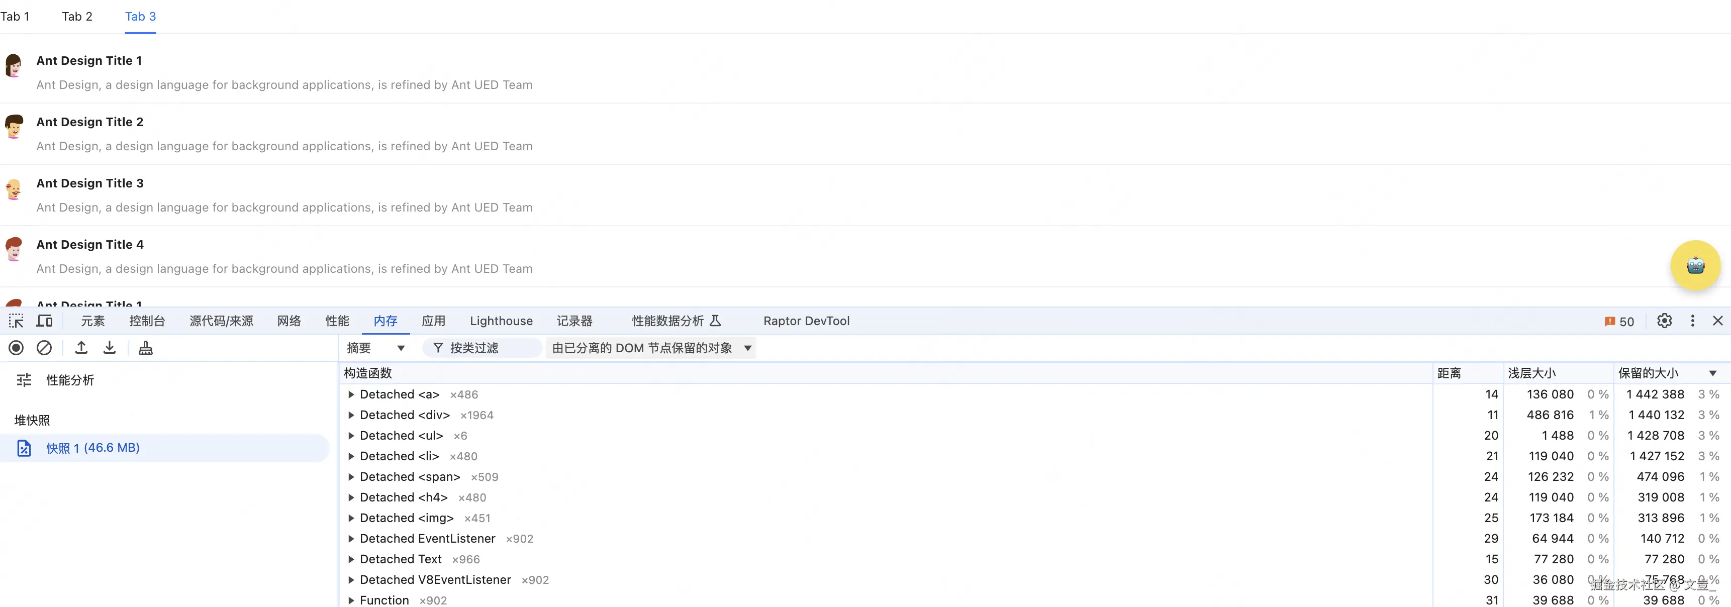Open DevTools settings gear icon
The height and width of the screenshot is (607, 1731).
click(x=1664, y=321)
